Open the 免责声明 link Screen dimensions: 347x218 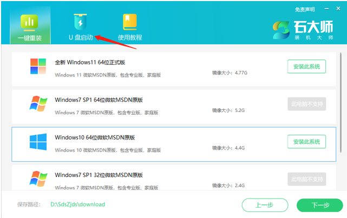(x=305, y=10)
